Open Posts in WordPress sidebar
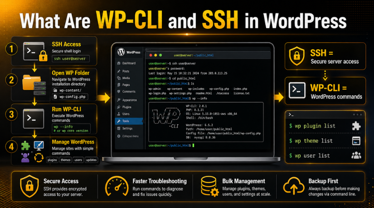374x208 pixels. click(126, 71)
